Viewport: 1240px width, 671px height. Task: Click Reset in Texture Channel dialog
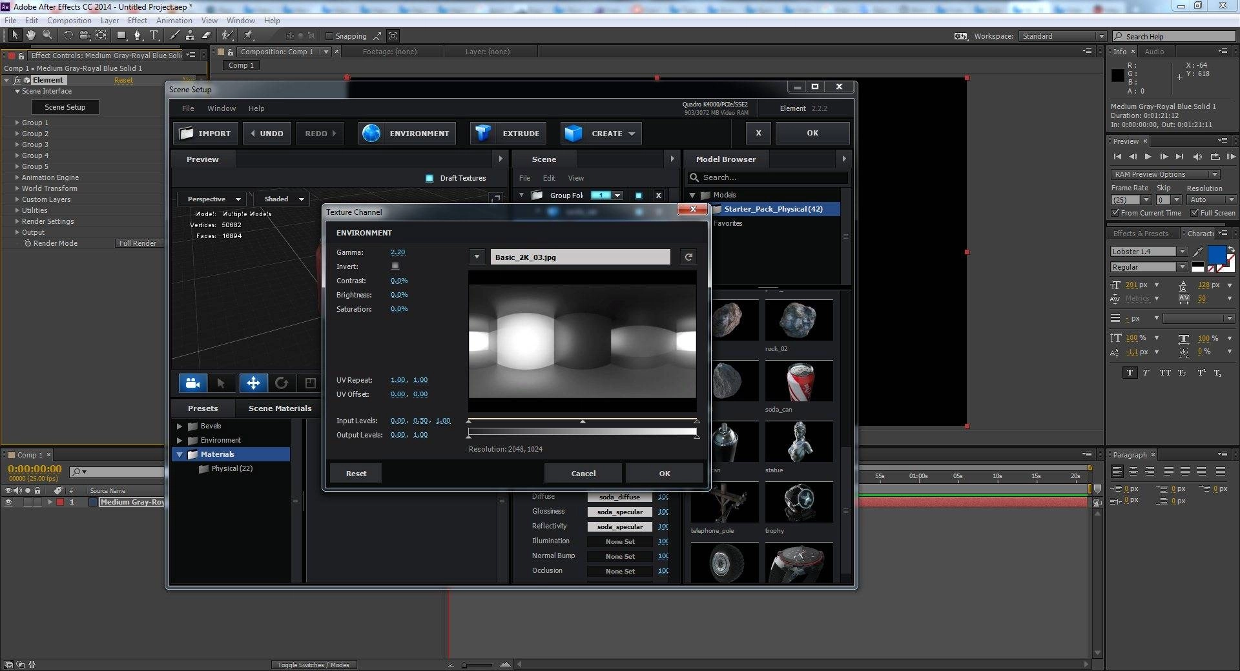pos(356,474)
